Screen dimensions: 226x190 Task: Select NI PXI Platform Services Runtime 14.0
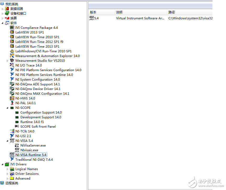coord(44,75)
